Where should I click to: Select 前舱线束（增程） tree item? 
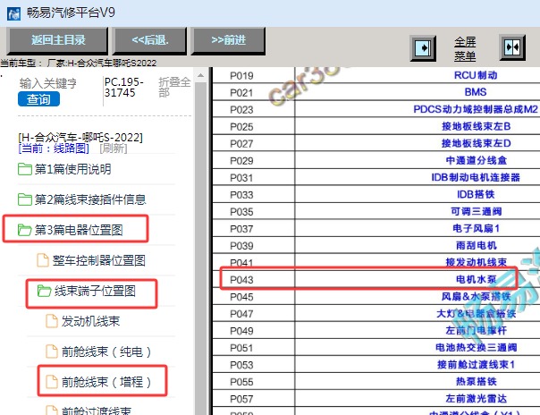click(106, 382)
